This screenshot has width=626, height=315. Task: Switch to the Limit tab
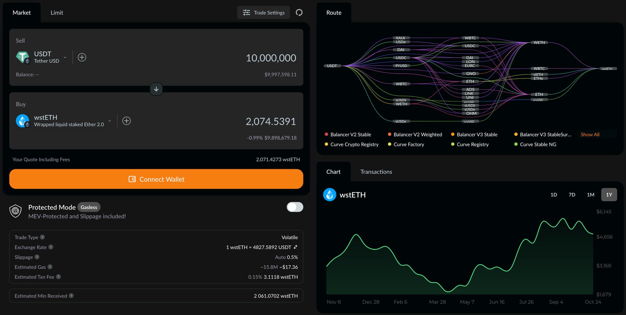pyautogui.click(x=57, y=13)
